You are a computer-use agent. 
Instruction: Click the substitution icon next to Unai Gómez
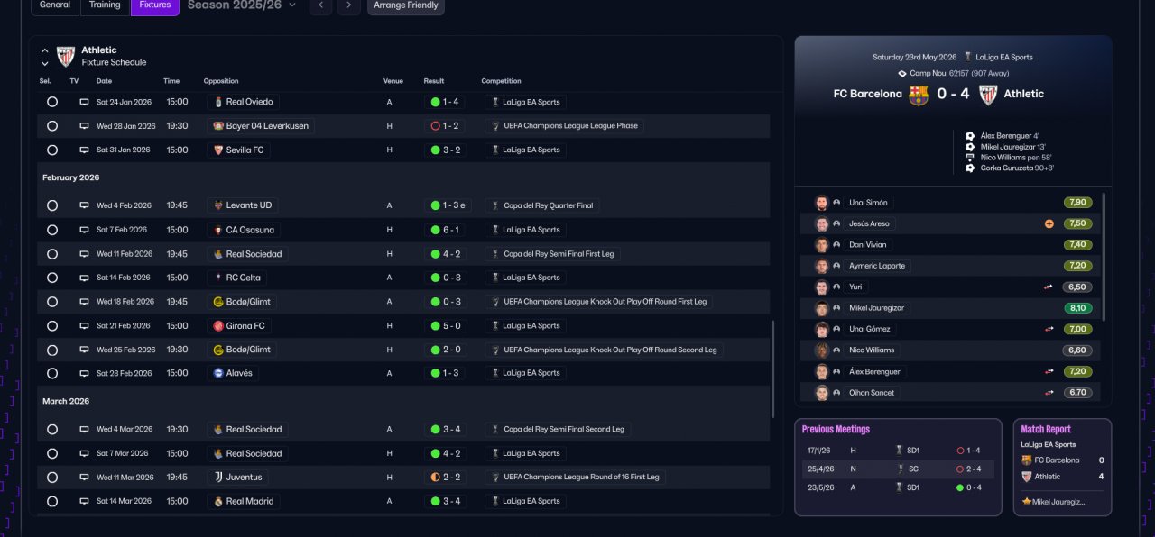tap(1049, 329)
